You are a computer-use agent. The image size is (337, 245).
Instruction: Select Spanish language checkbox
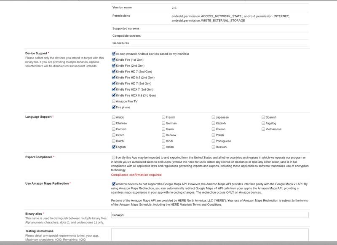click(x=263, y=117)
